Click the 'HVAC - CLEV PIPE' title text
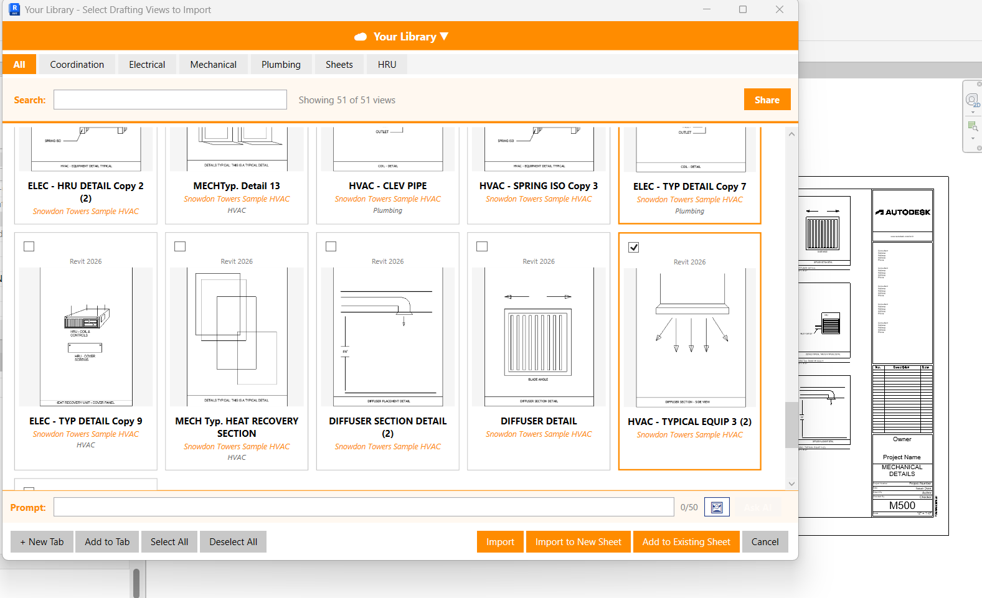Screen dimensions: 982x598 (x=387, y=185)
